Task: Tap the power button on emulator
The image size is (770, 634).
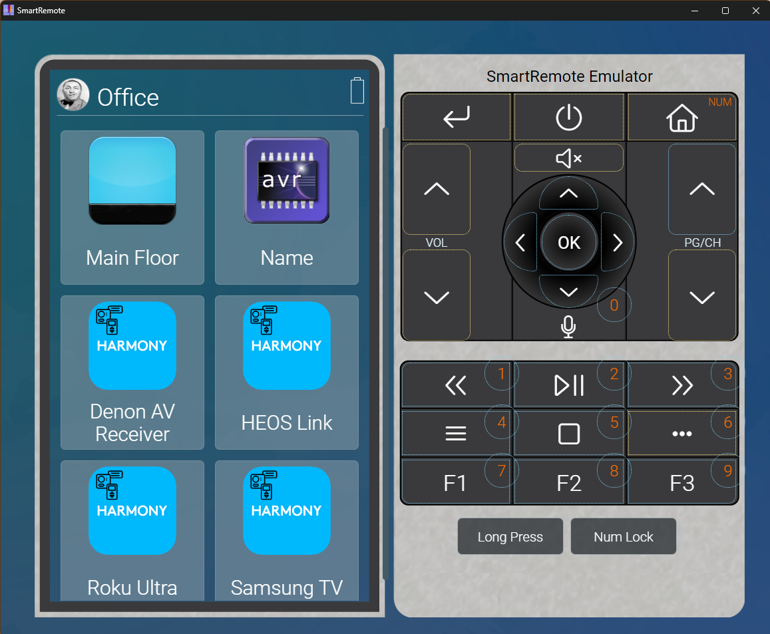Action: [x=568, y=117]
